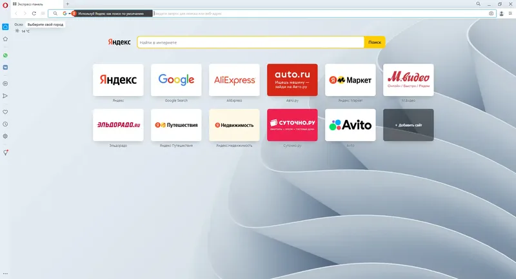The width and height of the screenshot is (516, 279).
Task: Open the Easy Setup panel icon
Action: tap(510, 14)
